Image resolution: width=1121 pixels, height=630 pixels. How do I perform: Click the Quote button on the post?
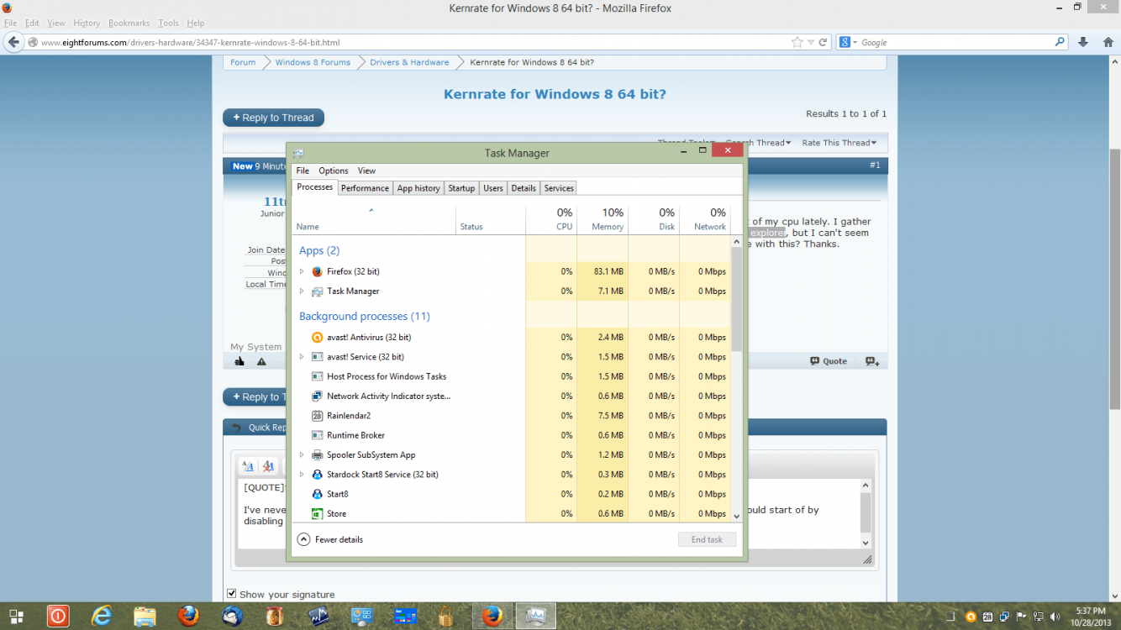click(829, 361)
